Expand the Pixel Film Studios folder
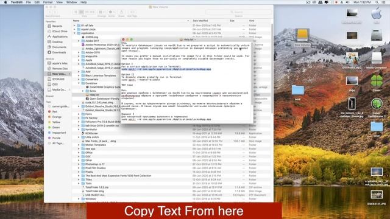This screenshot has height=219, width=390. pos(79,168)
